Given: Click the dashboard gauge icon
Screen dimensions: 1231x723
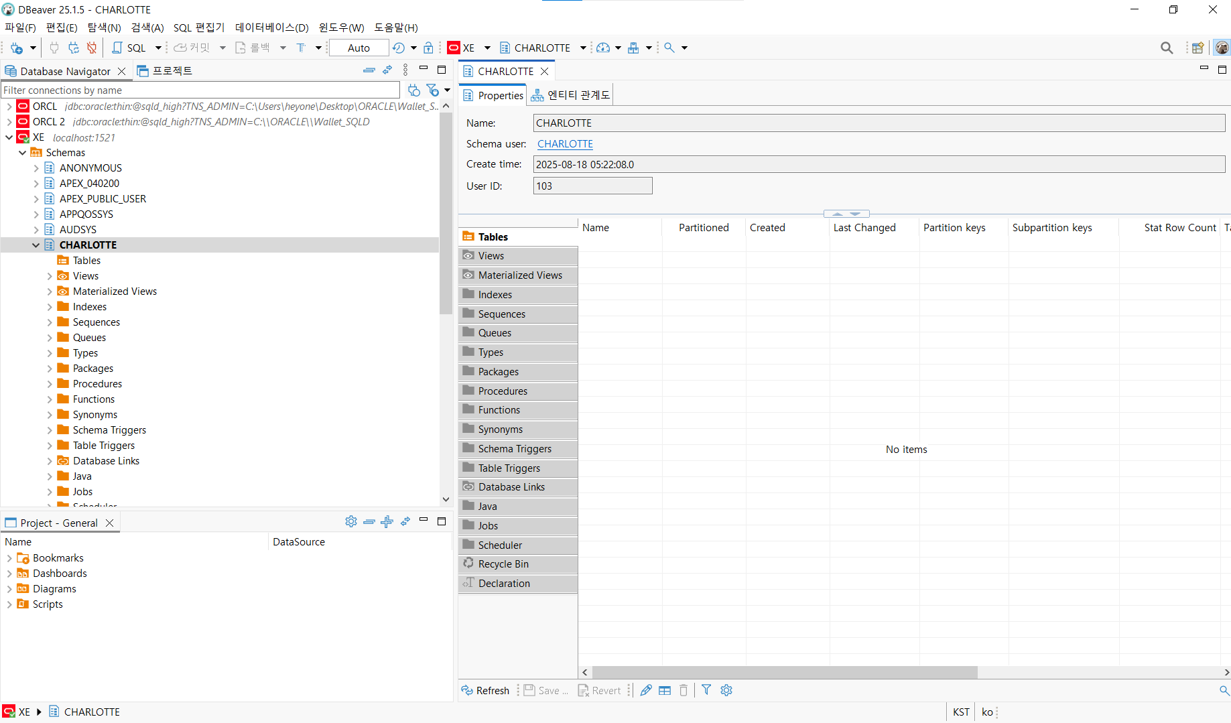Looking at the screenshot, I should click(603, 48).
